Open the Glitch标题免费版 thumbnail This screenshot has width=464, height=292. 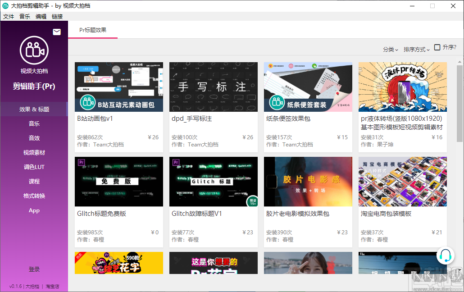(x=118, y=182)
